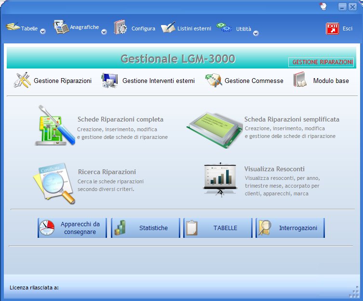
Task: Open the Visualizza Resoconti chart icon
Action: click(220, 179)
